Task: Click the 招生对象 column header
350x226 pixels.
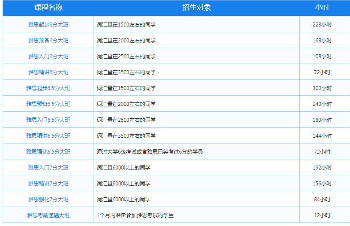Action: tap(196, 8)
